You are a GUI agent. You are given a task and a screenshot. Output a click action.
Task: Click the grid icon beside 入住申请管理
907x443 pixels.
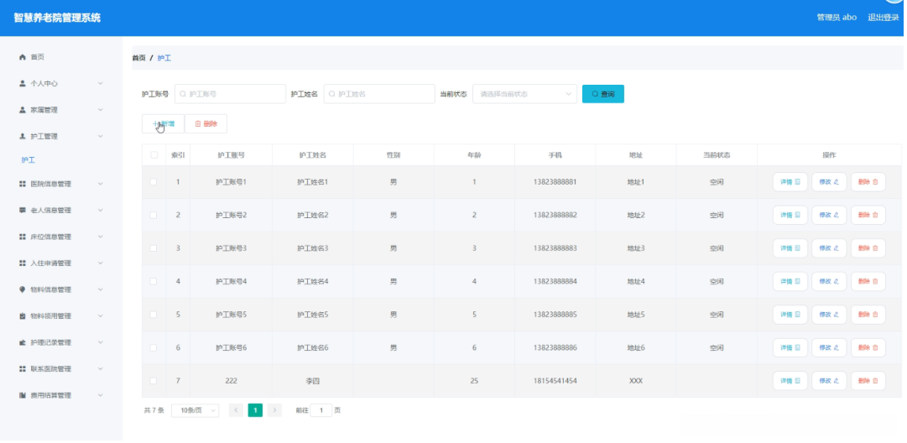(x=23, y=263)
